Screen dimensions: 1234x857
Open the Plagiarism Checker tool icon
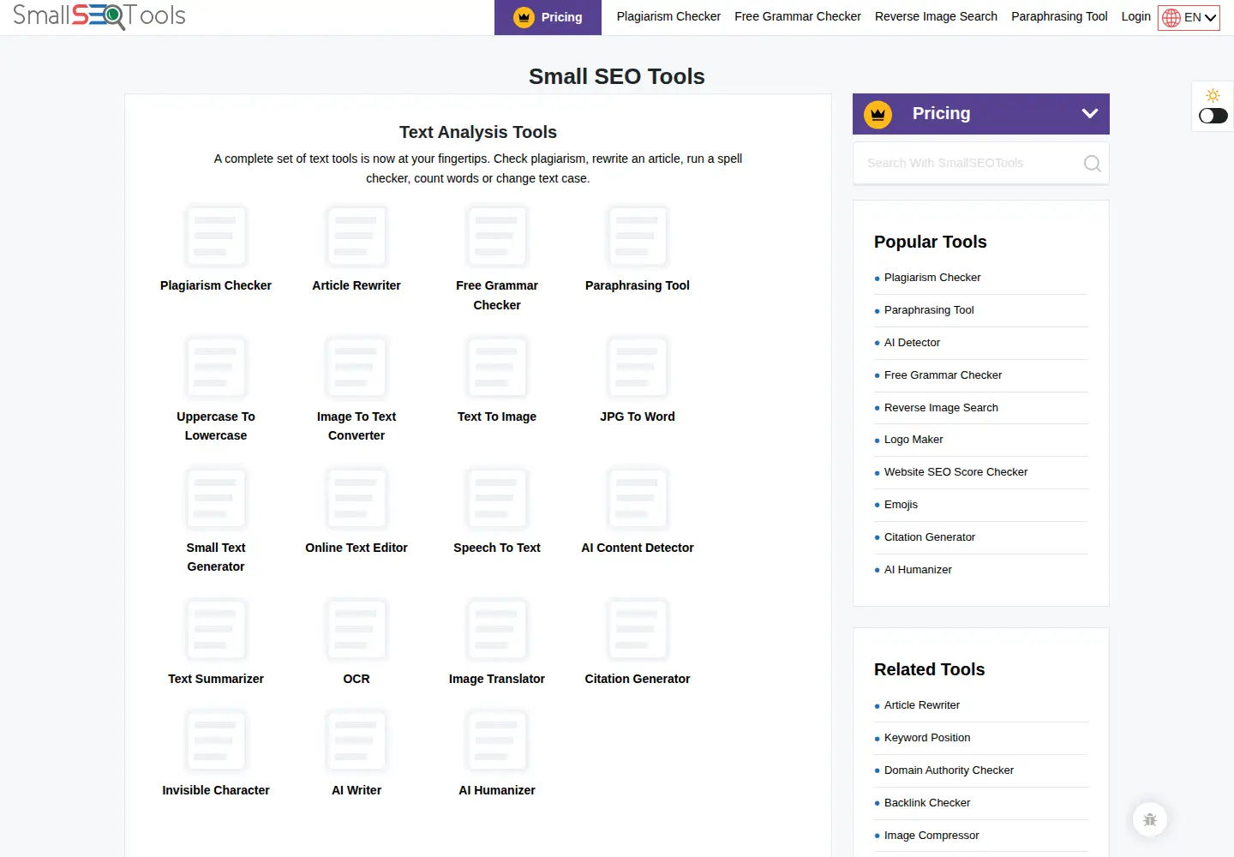tap(216, 236)
